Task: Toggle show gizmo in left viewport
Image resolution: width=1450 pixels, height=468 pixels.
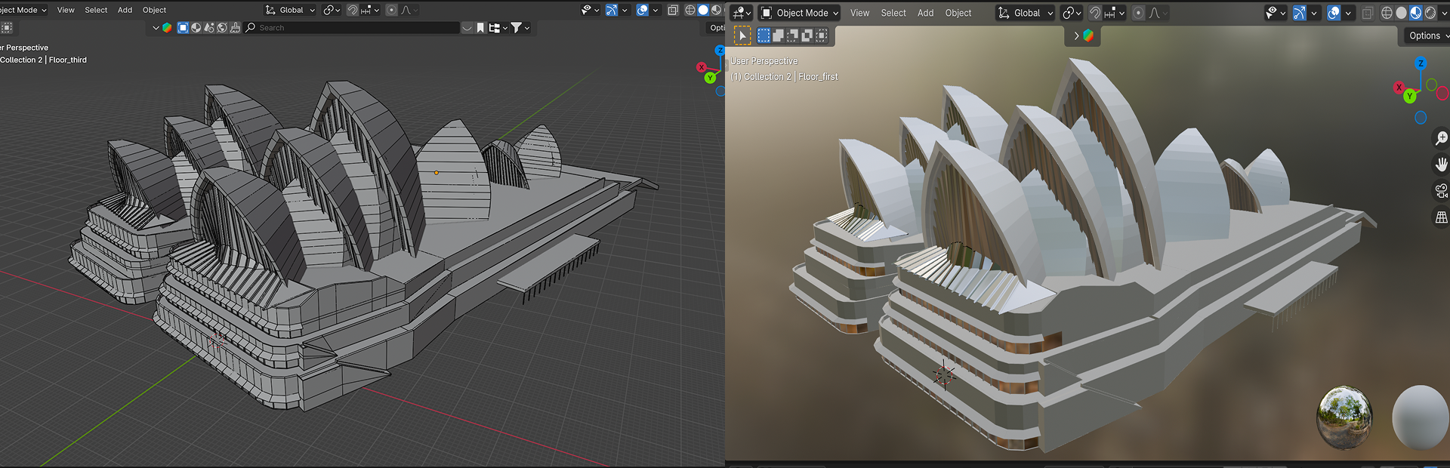Action: (x=611, y=10)
